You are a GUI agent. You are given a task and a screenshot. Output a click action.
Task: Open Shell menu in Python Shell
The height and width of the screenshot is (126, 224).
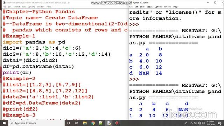click(x=142, y=7)
